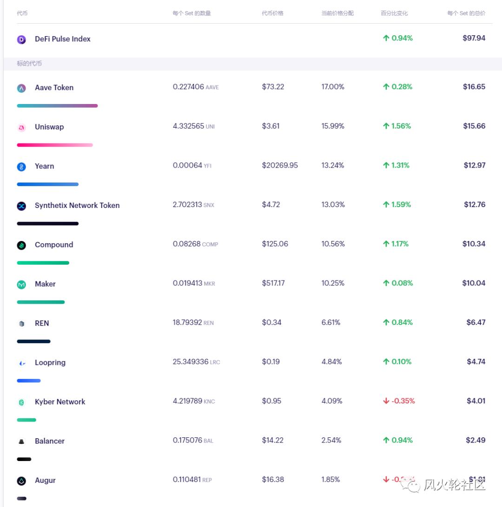The image size is (502, 507).
Task: Click the Maker logo icon
Action: tap(21, 285)
